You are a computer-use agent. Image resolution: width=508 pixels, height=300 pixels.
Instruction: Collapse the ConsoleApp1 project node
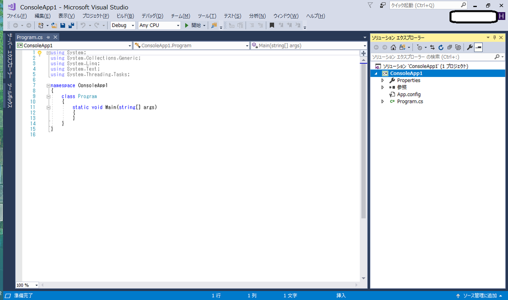[376, 74]
